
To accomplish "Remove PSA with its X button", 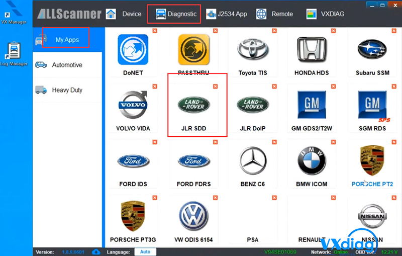I will (274, 198).
